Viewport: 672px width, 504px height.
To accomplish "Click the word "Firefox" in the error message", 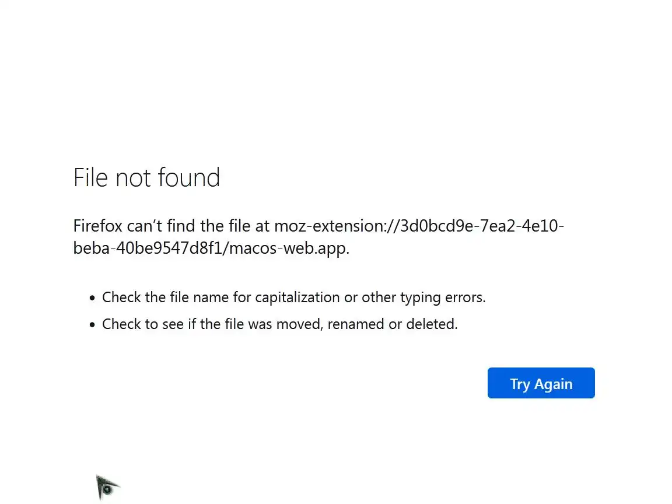I will click(x=97, y=226).
